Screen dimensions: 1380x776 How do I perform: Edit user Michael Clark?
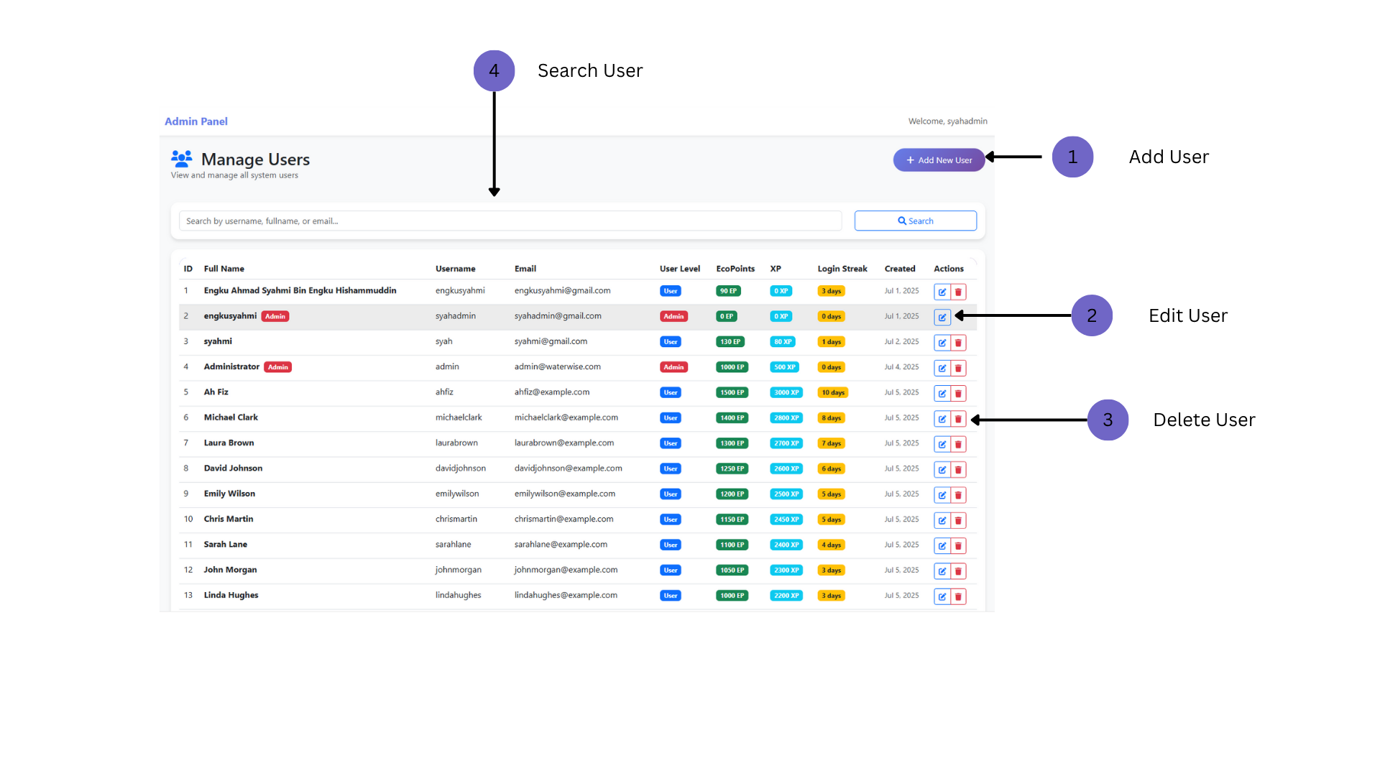[942, 419]
